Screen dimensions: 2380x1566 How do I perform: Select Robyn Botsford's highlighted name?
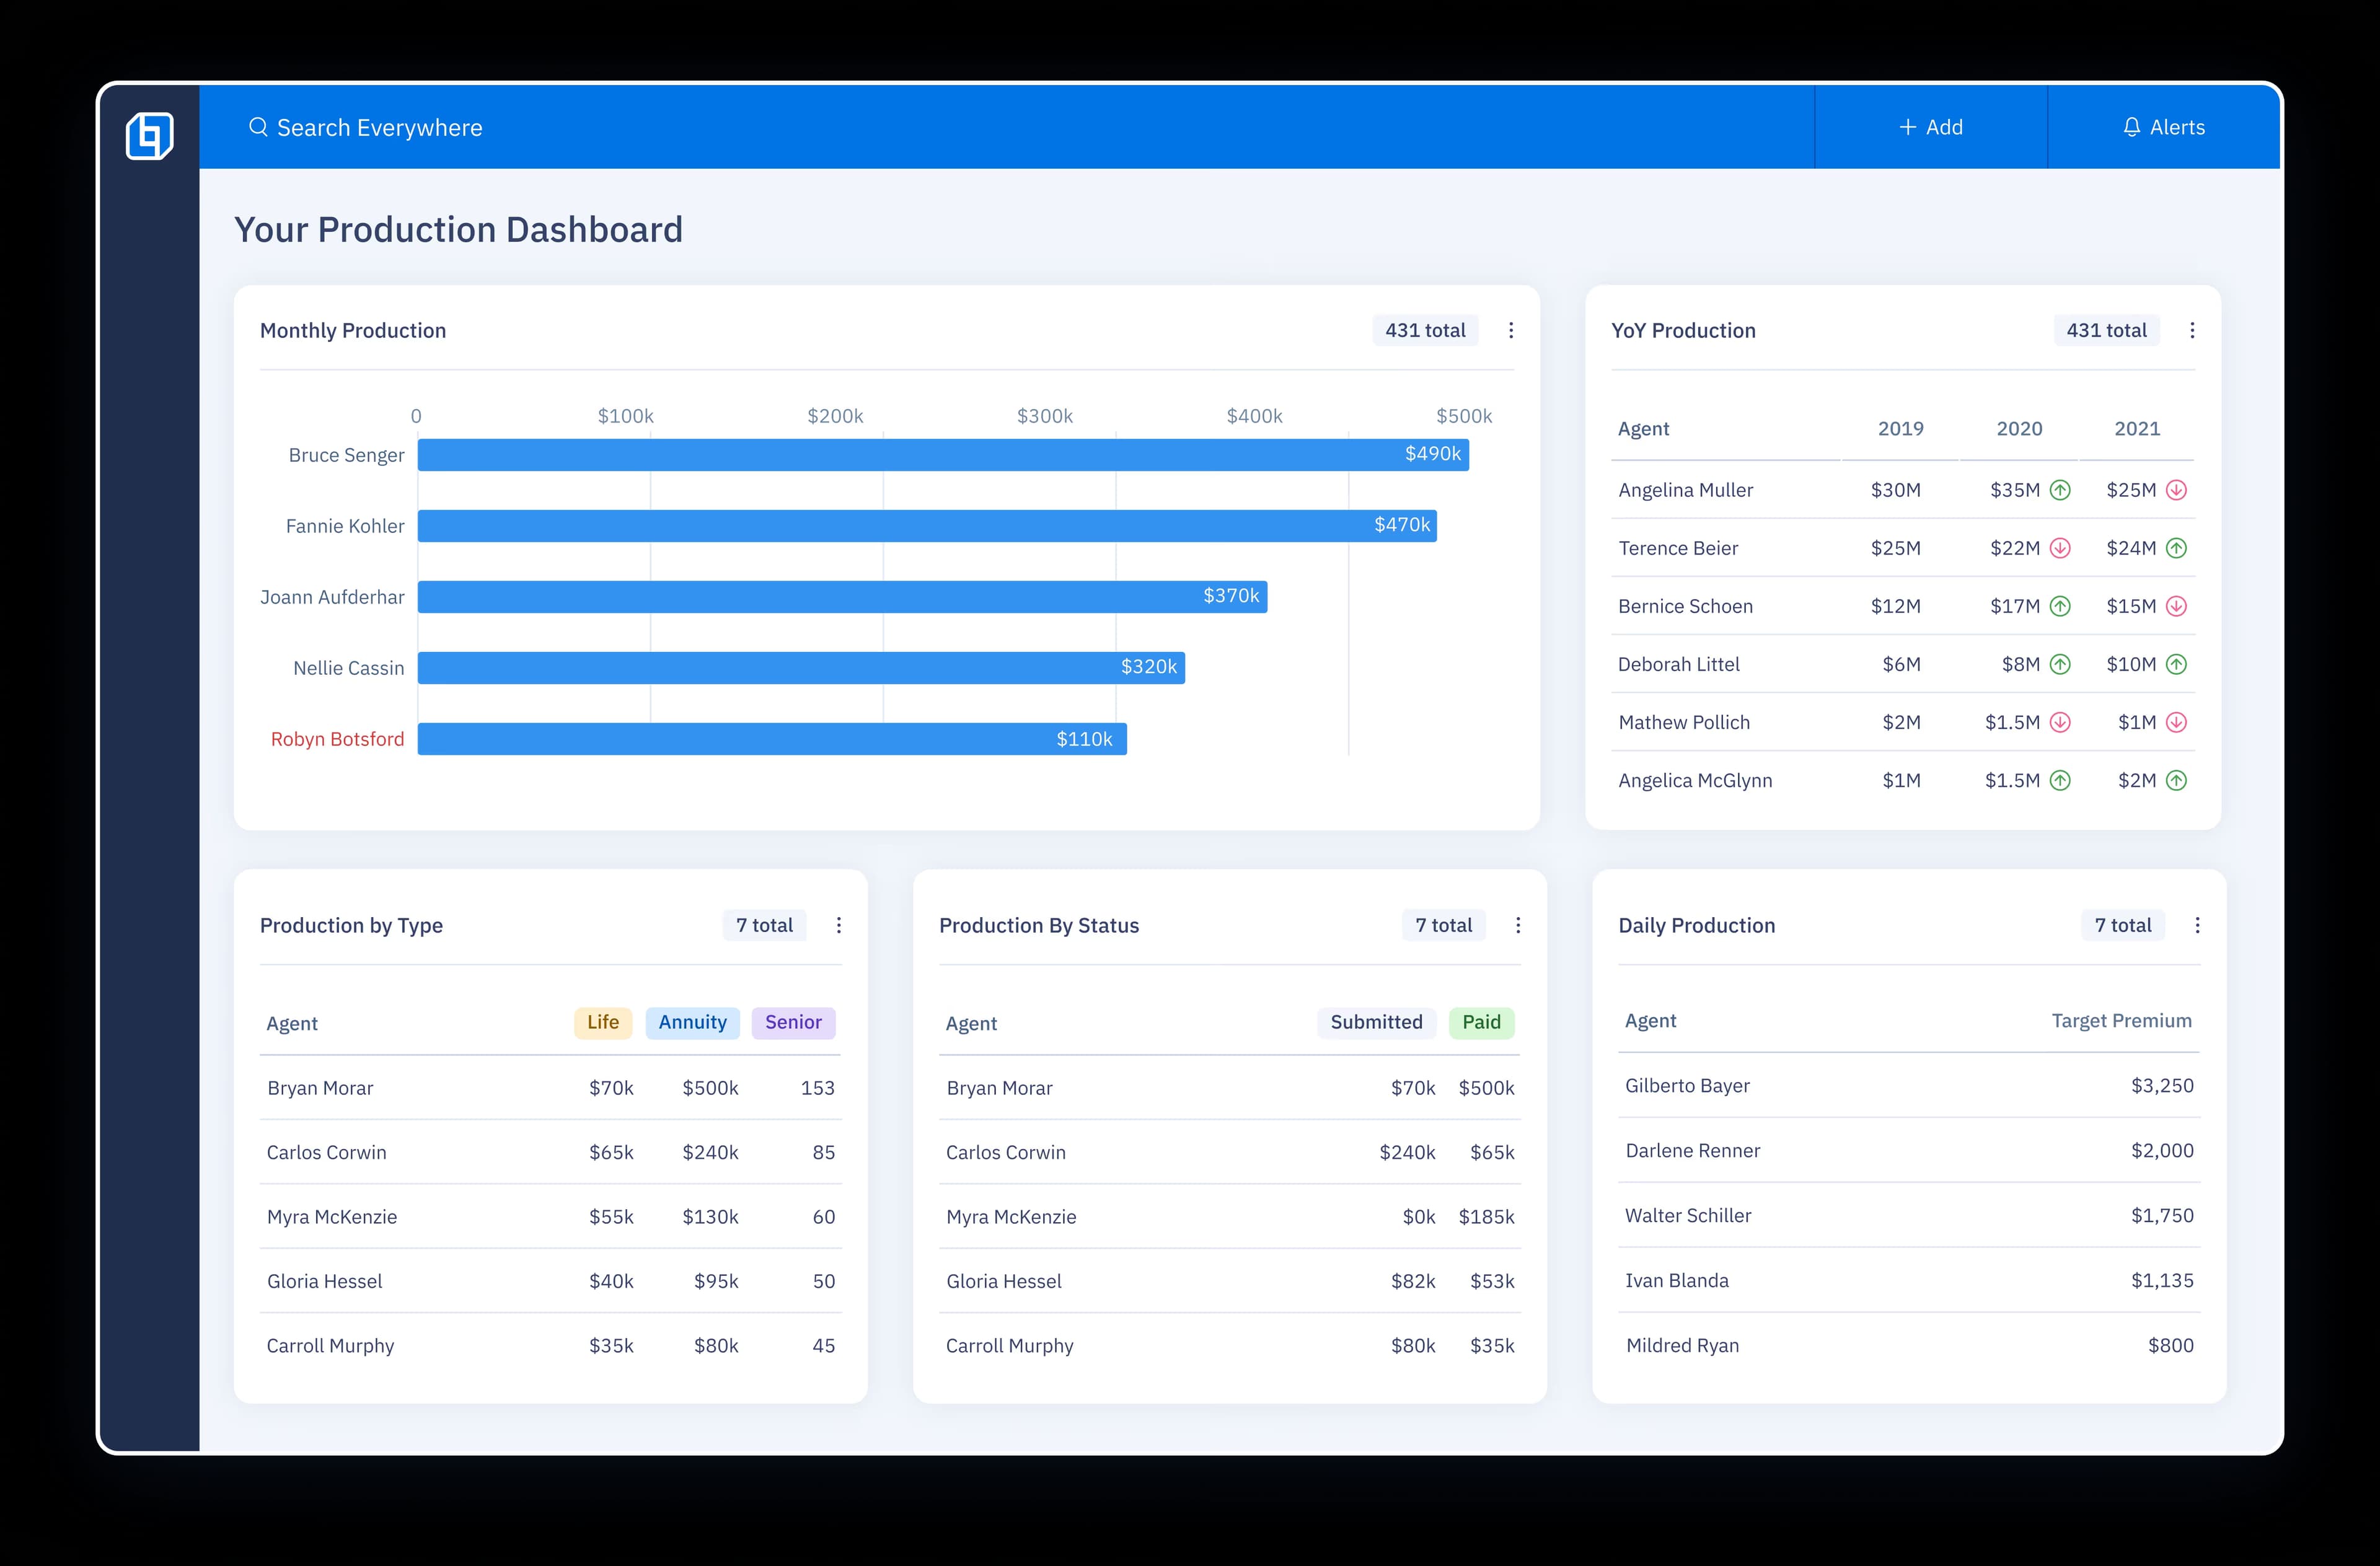coord(337,739)
